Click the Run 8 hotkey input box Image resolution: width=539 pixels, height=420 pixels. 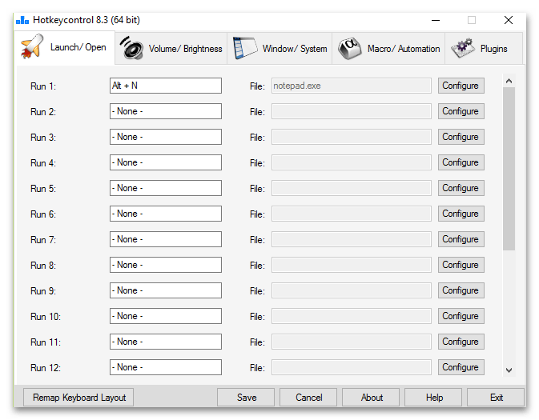click(166, 265)
